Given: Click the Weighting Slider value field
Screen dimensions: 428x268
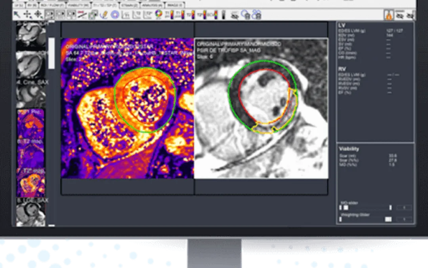Looking at the screenshot, I should [404, 219].
